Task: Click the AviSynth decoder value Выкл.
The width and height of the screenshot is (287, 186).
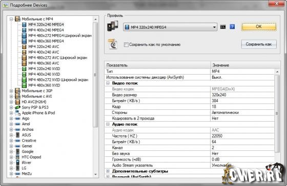Action: pos(242,77)
